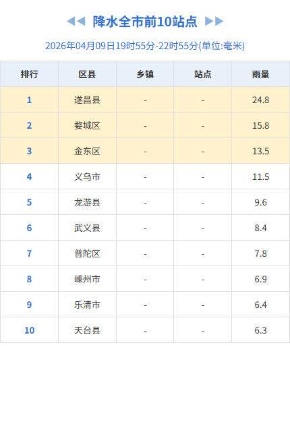Click rainfall value 7.8

pyautogui.click(x=260, y=253)
